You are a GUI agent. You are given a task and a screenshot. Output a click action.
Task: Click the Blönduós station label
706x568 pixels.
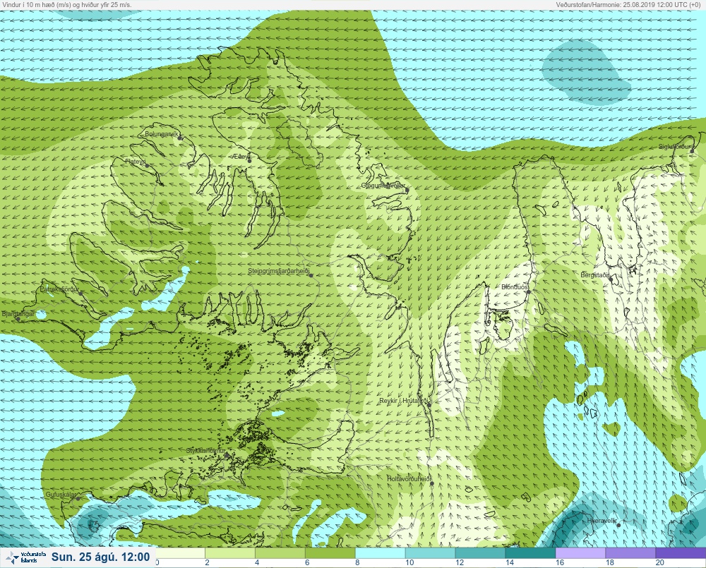(515, 286)
